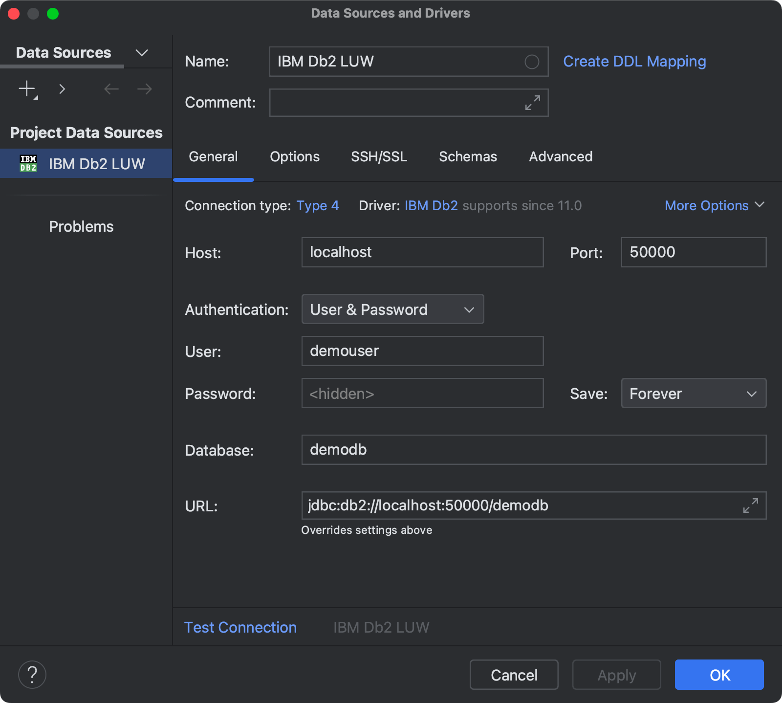This screenshot has height=703, width=782.
Task: Click the back navigation arrow icon
Action: (x=111, y=89)
